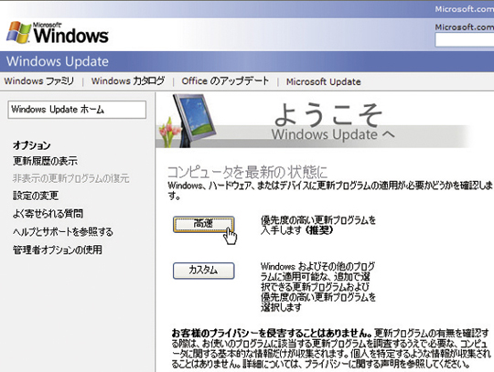Viewport: 494px width, 372px height.
Task: Open 管理者オプションの使用 link
Action: pyautogui.click(x=58, y=250)
